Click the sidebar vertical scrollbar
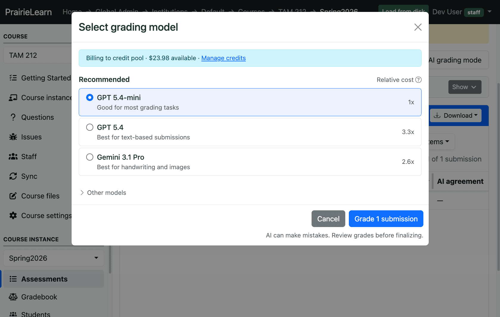500x317 pixels. (x=110, y=259)
